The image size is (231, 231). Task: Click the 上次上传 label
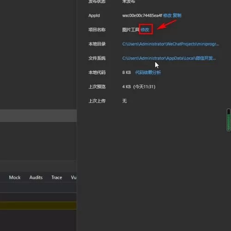[x=97, y=101]
